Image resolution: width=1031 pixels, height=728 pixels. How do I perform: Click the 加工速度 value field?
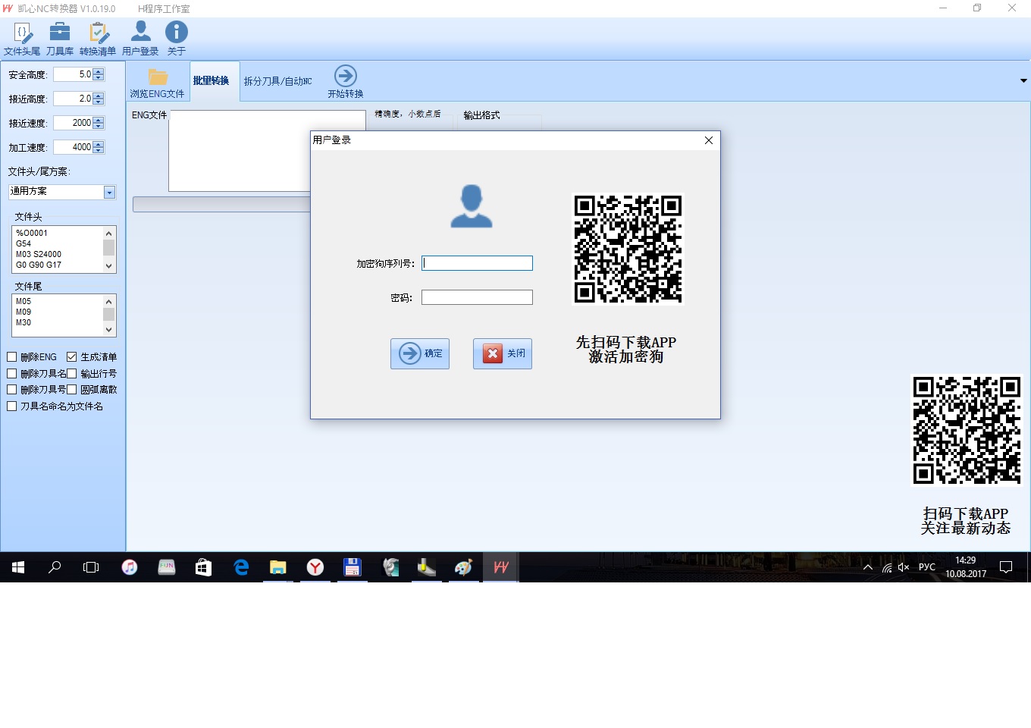pyautogui.click(x=73, y=147)
